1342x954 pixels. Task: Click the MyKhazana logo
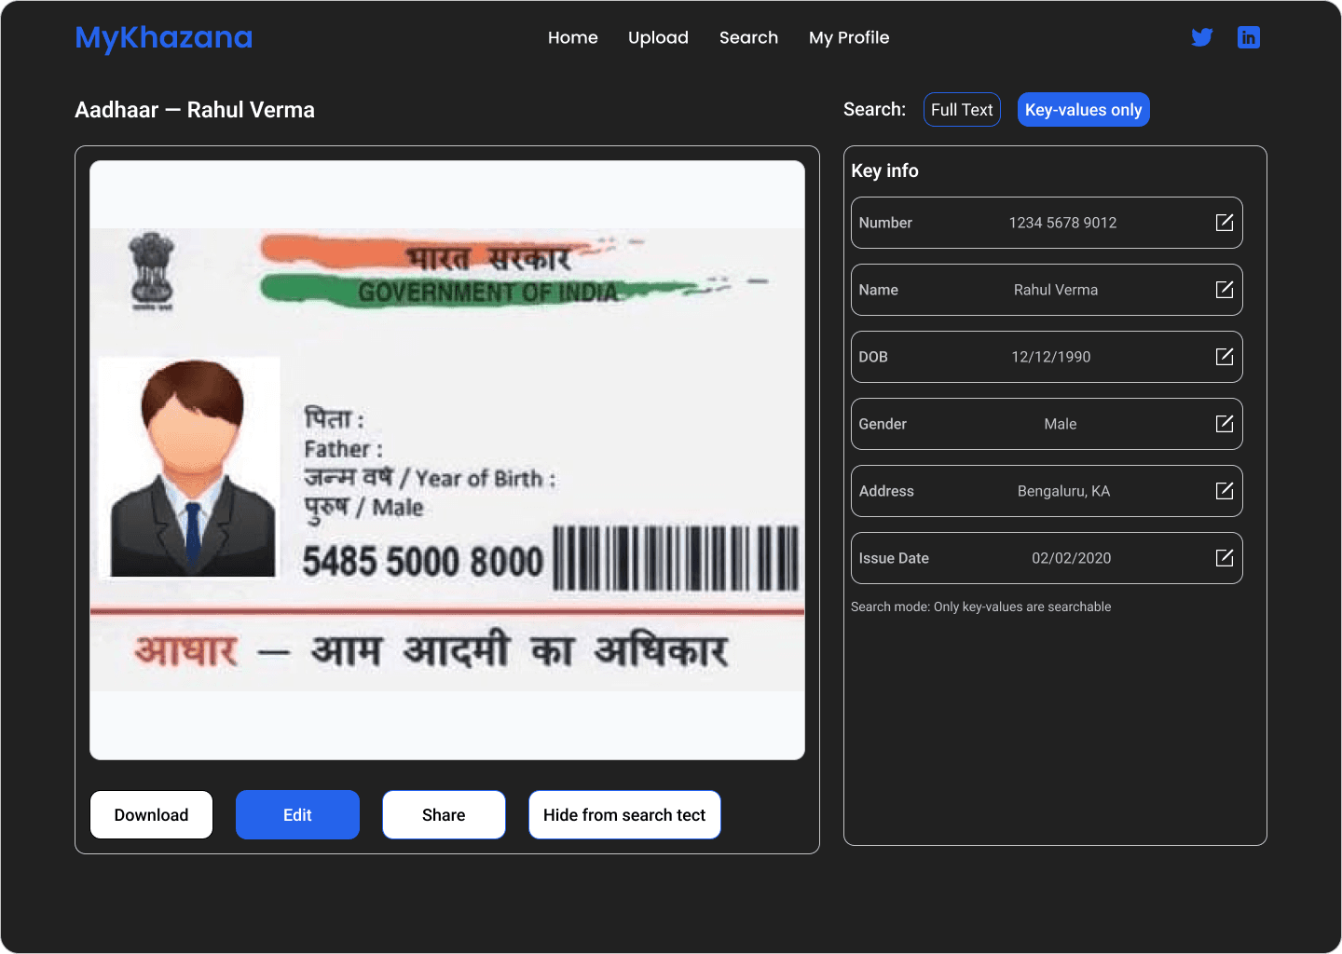(164, 37)
